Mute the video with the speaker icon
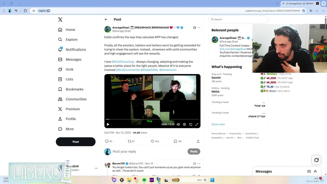The height and width of the screenshot is (184, 327). tap(178, 124)
